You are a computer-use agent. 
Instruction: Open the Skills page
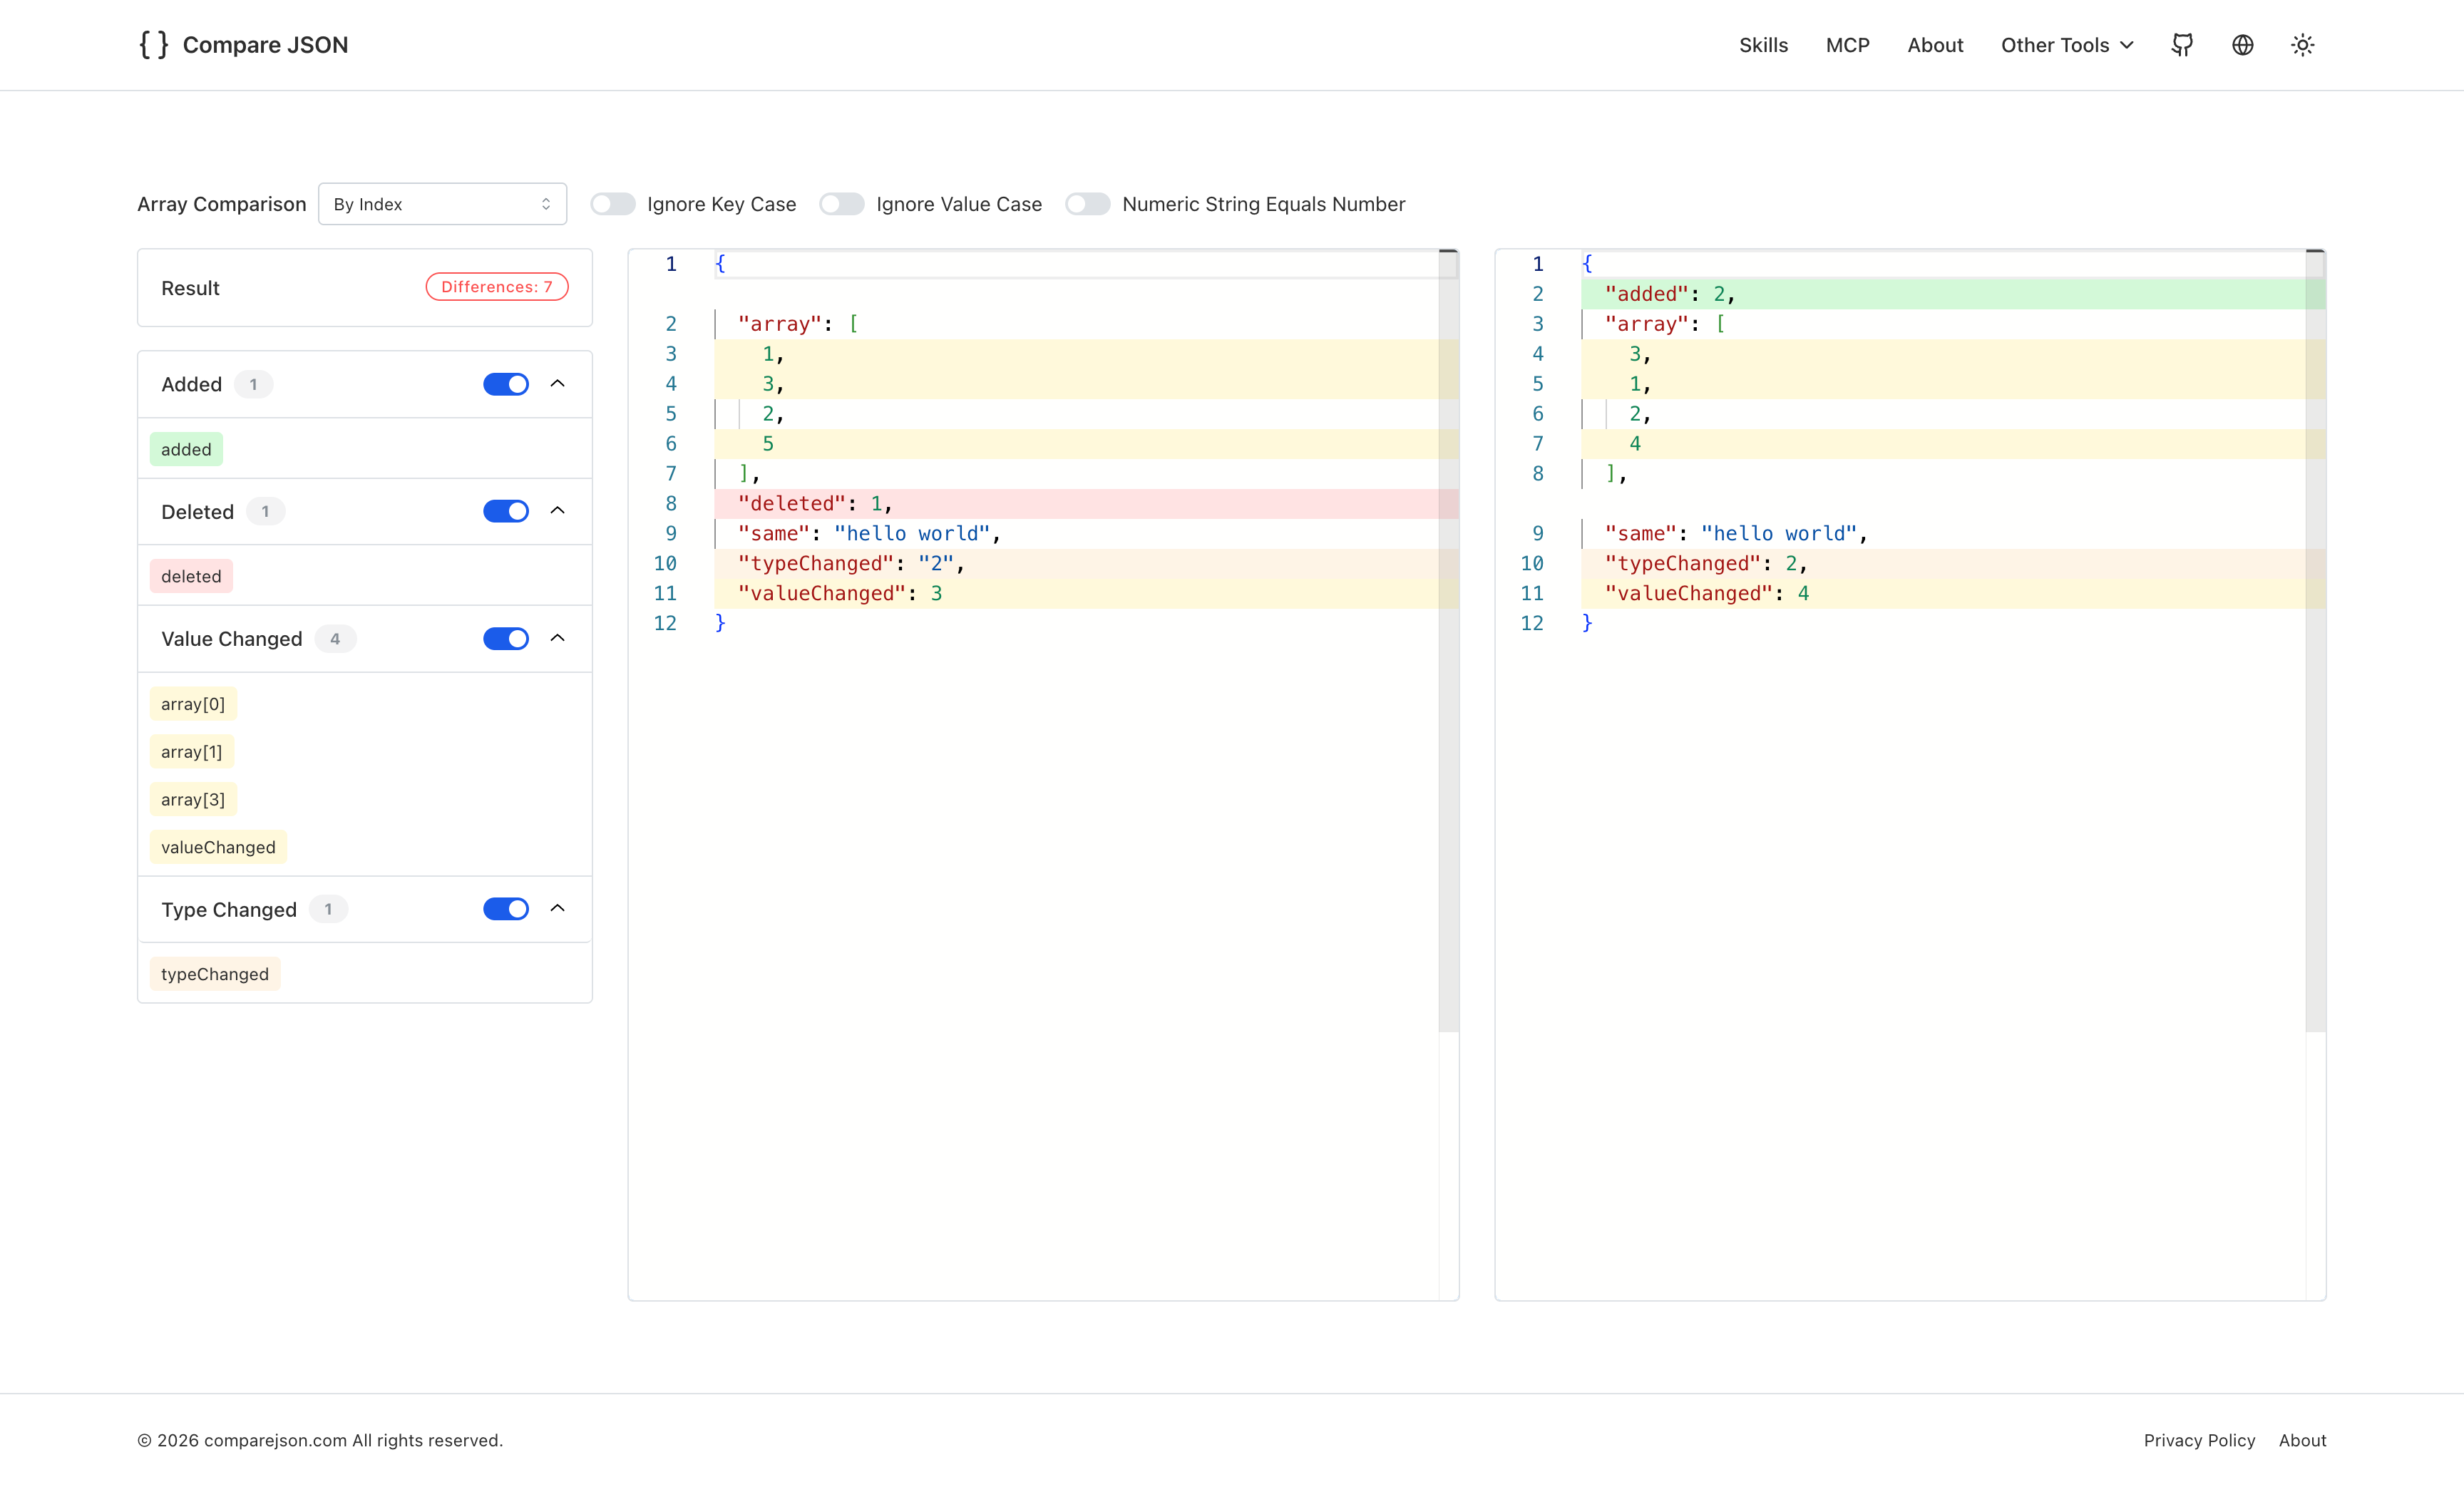tap(1763, 45)
